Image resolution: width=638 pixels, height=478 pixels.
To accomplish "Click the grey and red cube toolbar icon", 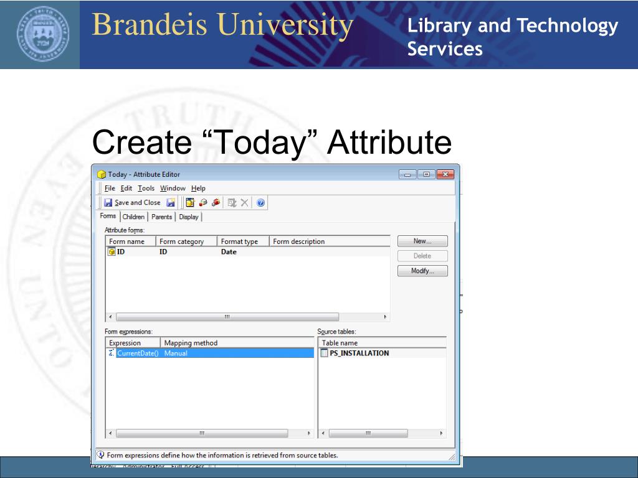I will pyautogui.click(x=203, y=202).
